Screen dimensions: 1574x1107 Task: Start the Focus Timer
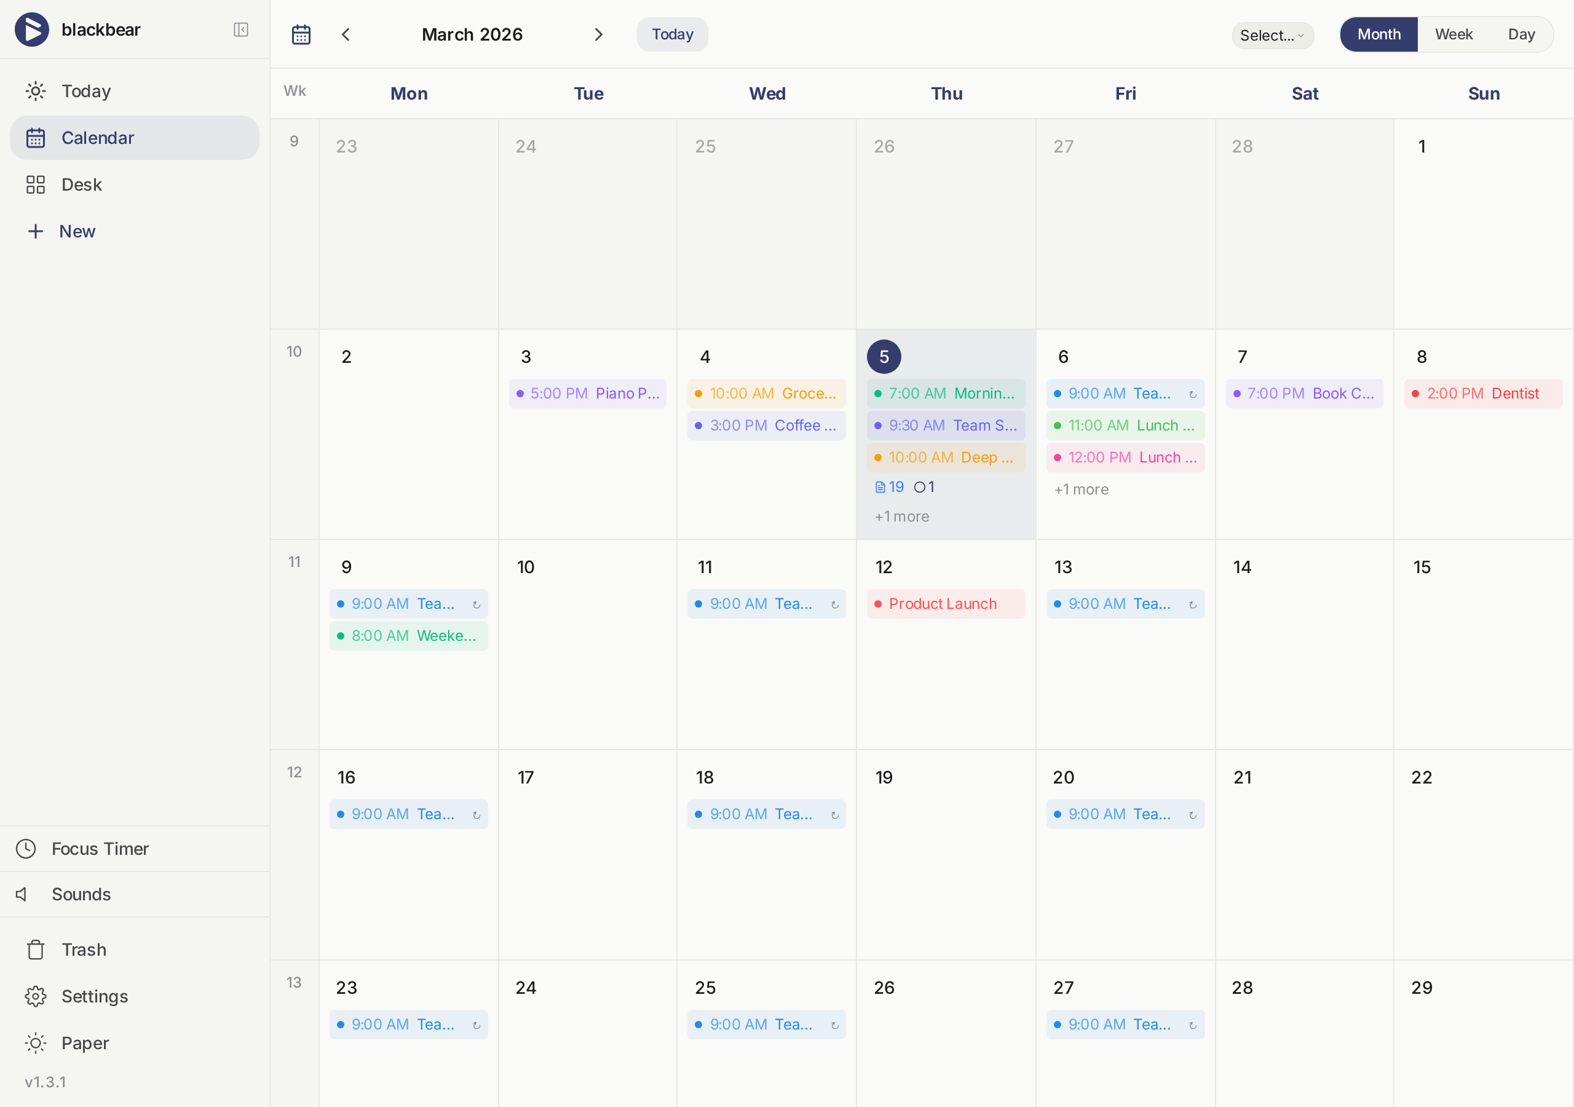[100, 849]
